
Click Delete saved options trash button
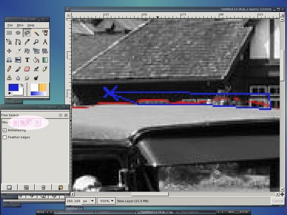pos(43,187)
